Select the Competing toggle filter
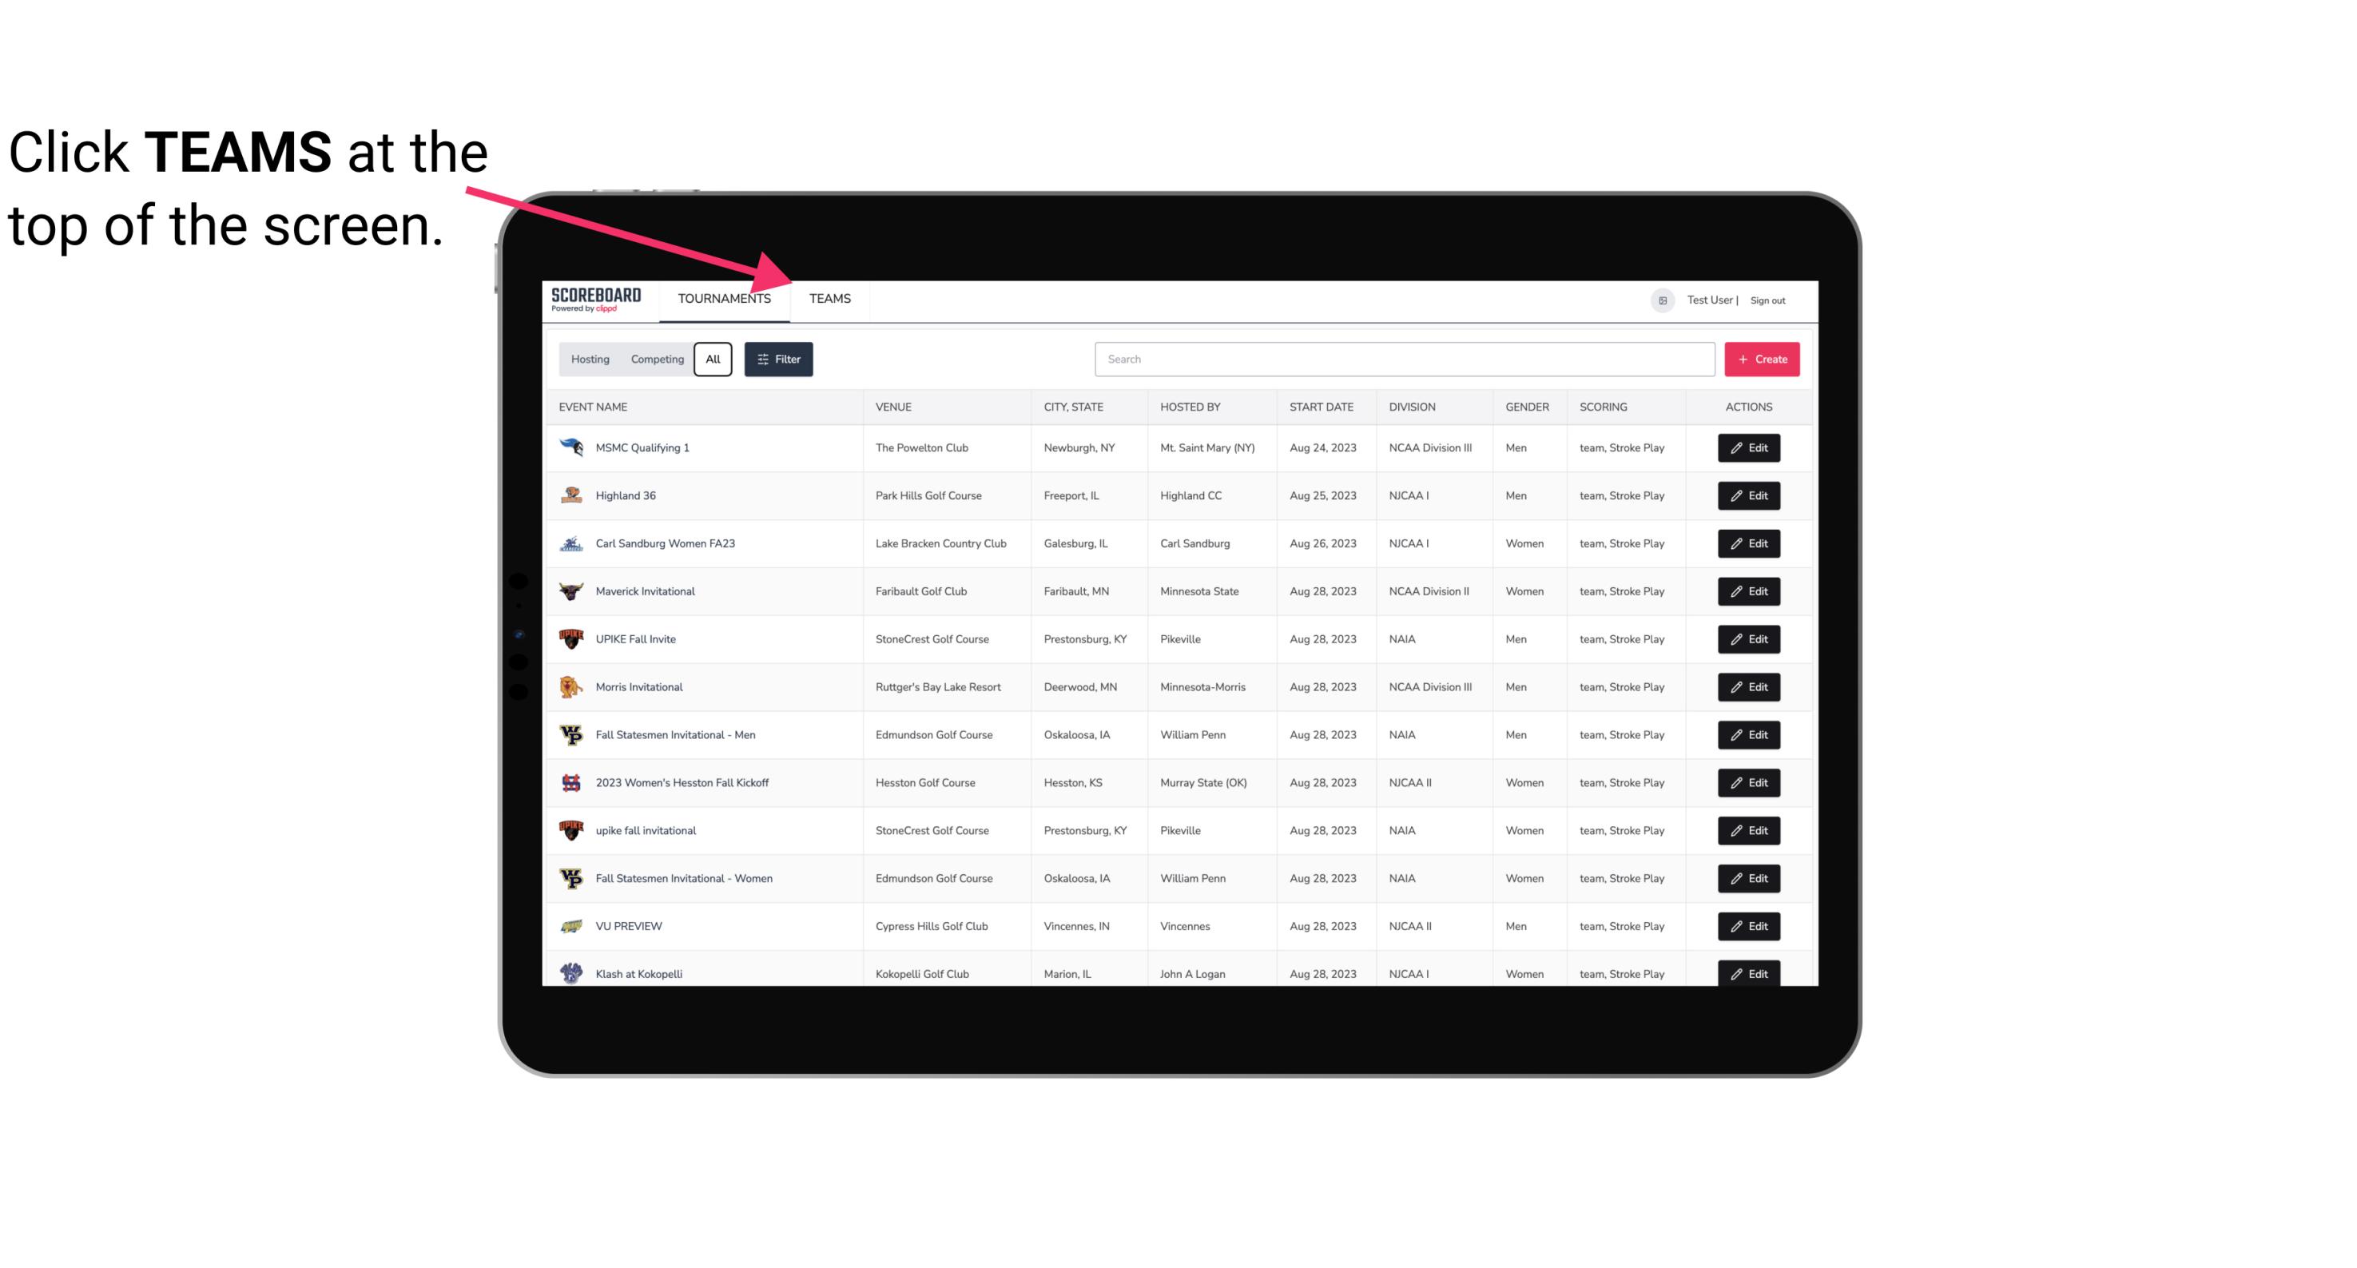The width and height of the screenshot is (2357, 1268). 654,360
